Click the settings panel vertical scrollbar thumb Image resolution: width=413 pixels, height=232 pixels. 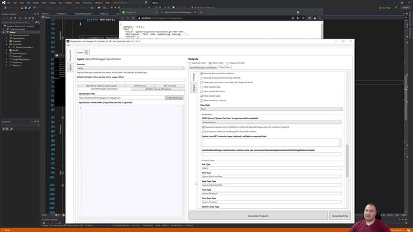347,161
